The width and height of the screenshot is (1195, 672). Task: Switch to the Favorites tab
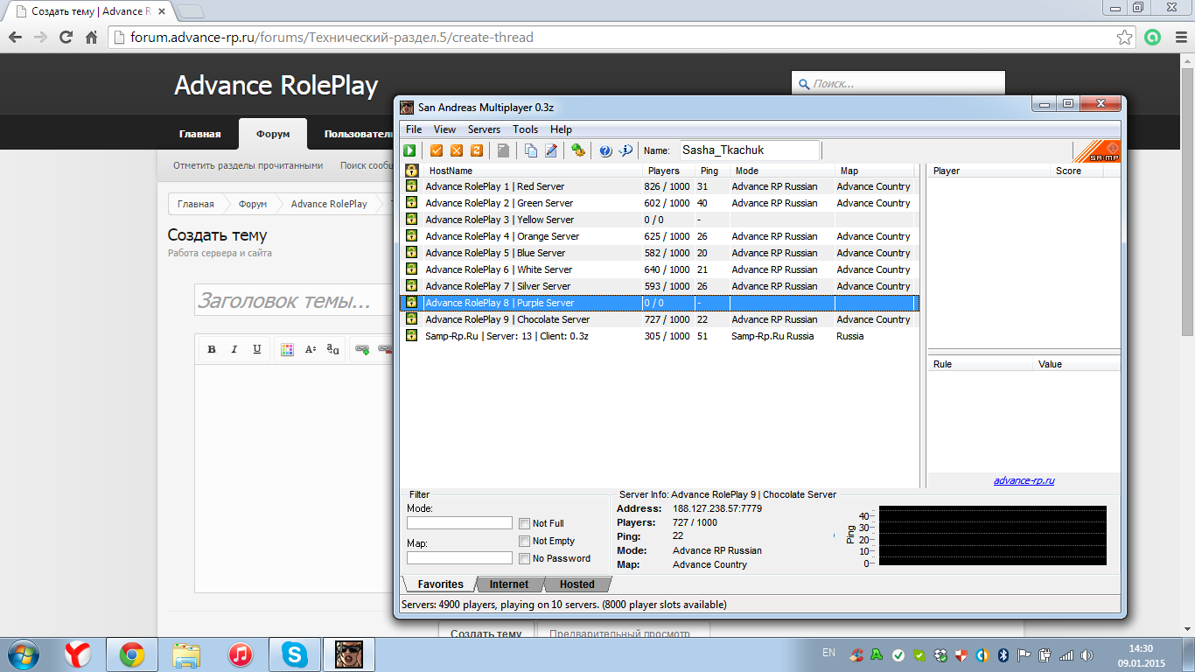[x=440, y=584]
